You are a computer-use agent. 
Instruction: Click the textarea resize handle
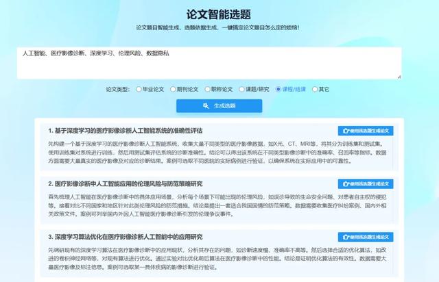pyautogui.click(x=399, y=77)
